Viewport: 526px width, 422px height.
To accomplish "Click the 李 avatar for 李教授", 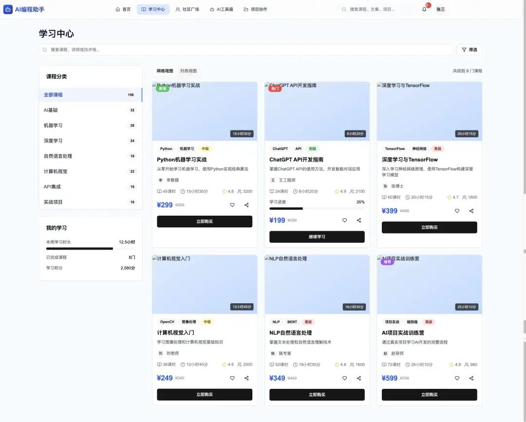I will coord(160,180).
